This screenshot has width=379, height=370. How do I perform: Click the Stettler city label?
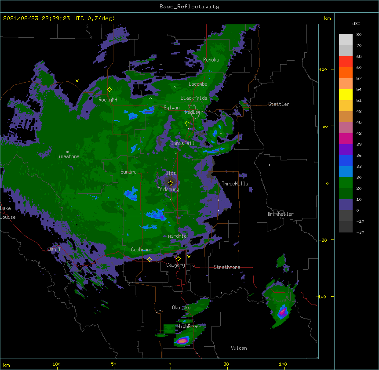click(279, 104)
